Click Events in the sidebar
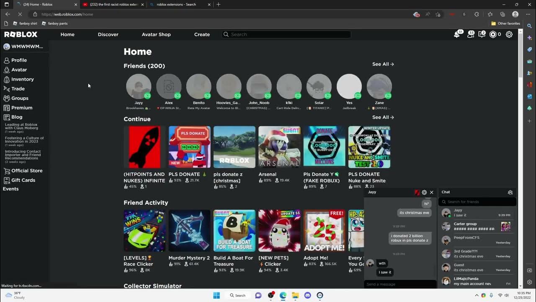The image size is (536, 302). coord(11,189)
